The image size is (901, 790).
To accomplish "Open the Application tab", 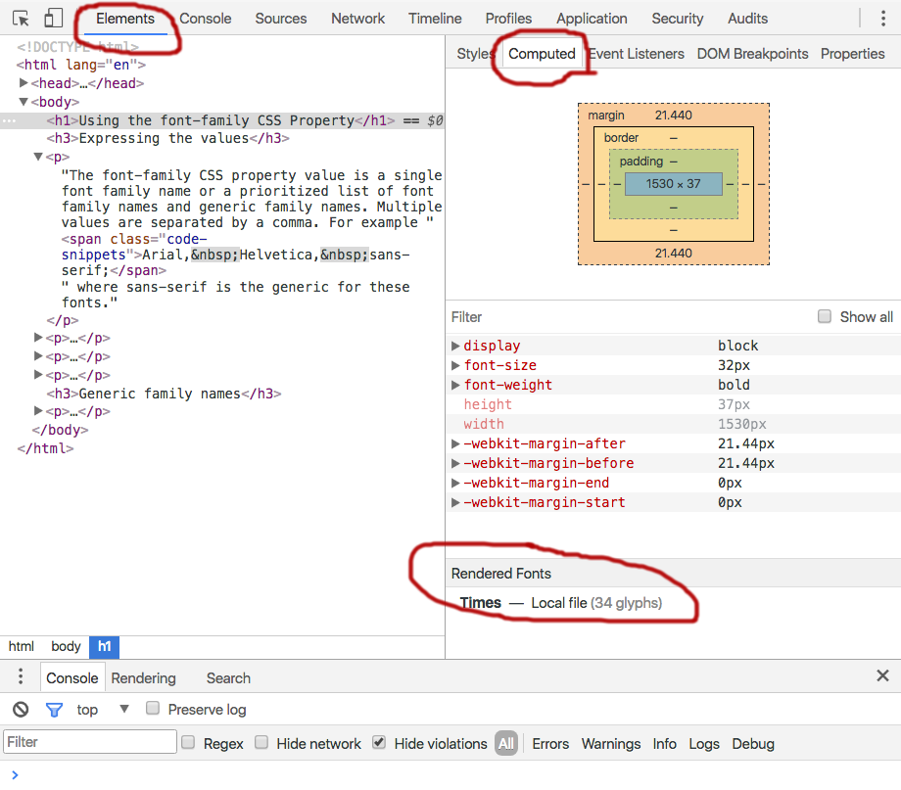I will [592, 19].
